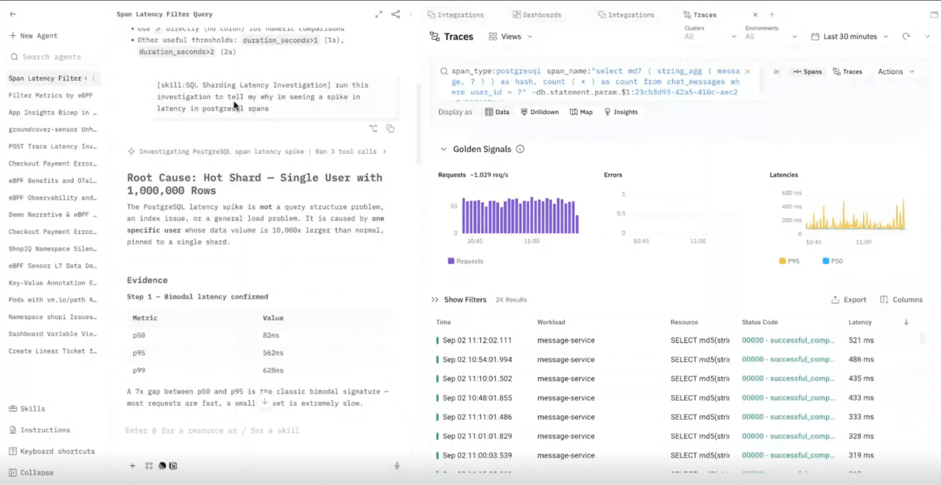941x485 pixels.
Task: Expand chat panel with fullscreen arrows icon
Action: [378, 14]
